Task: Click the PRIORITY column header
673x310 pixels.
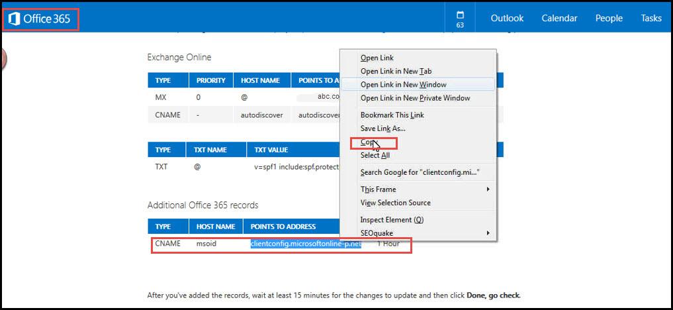Action: pos(210,80)
